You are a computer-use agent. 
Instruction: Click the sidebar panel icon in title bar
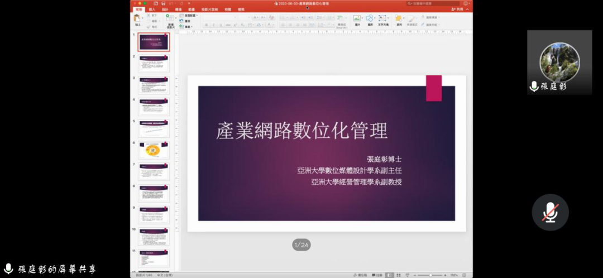pos(156,3)
